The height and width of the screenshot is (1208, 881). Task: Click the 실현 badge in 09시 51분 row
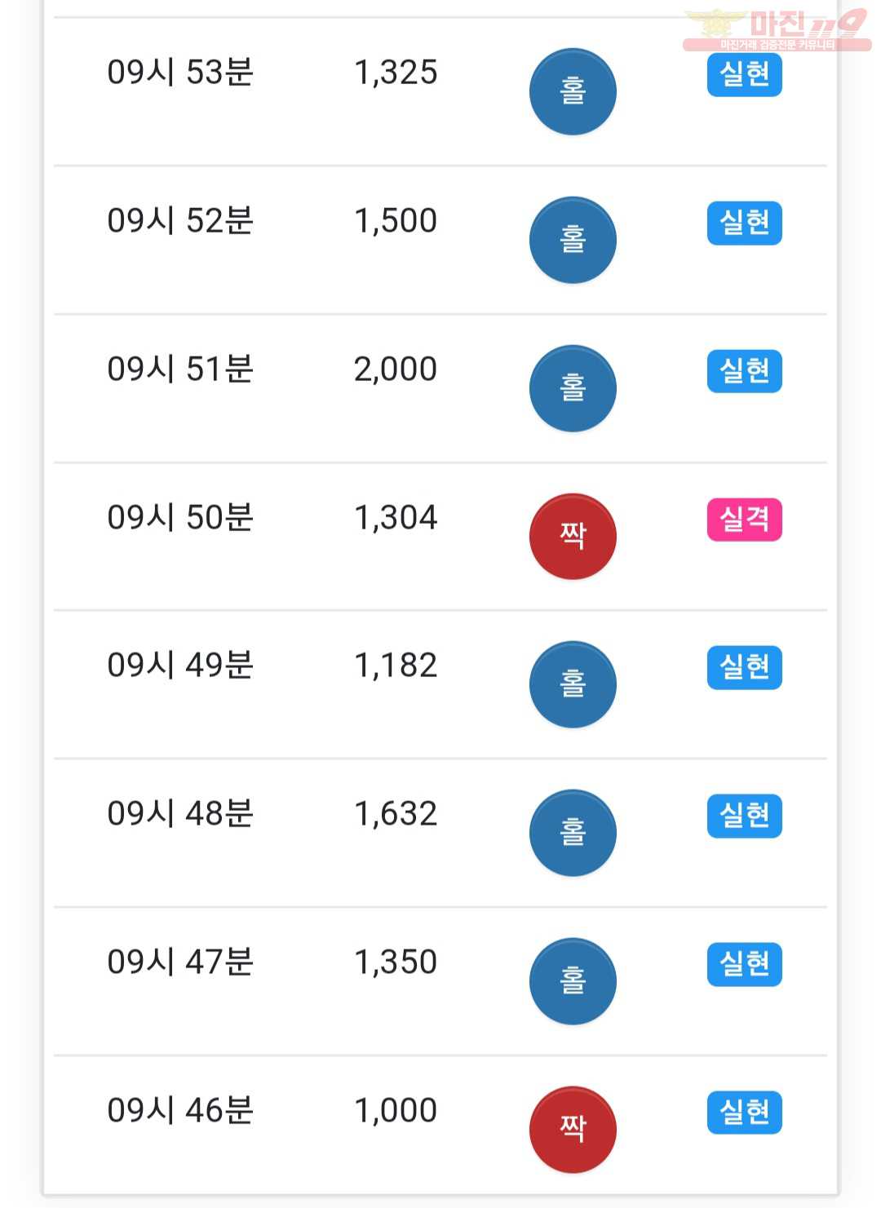pos(745,371)
